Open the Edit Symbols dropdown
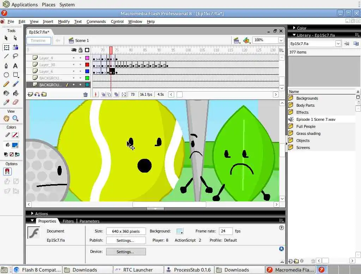The image size is (361, 274). point(246,41)
